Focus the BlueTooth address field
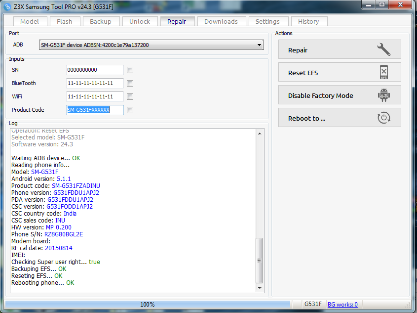 [x=95, y=83]
